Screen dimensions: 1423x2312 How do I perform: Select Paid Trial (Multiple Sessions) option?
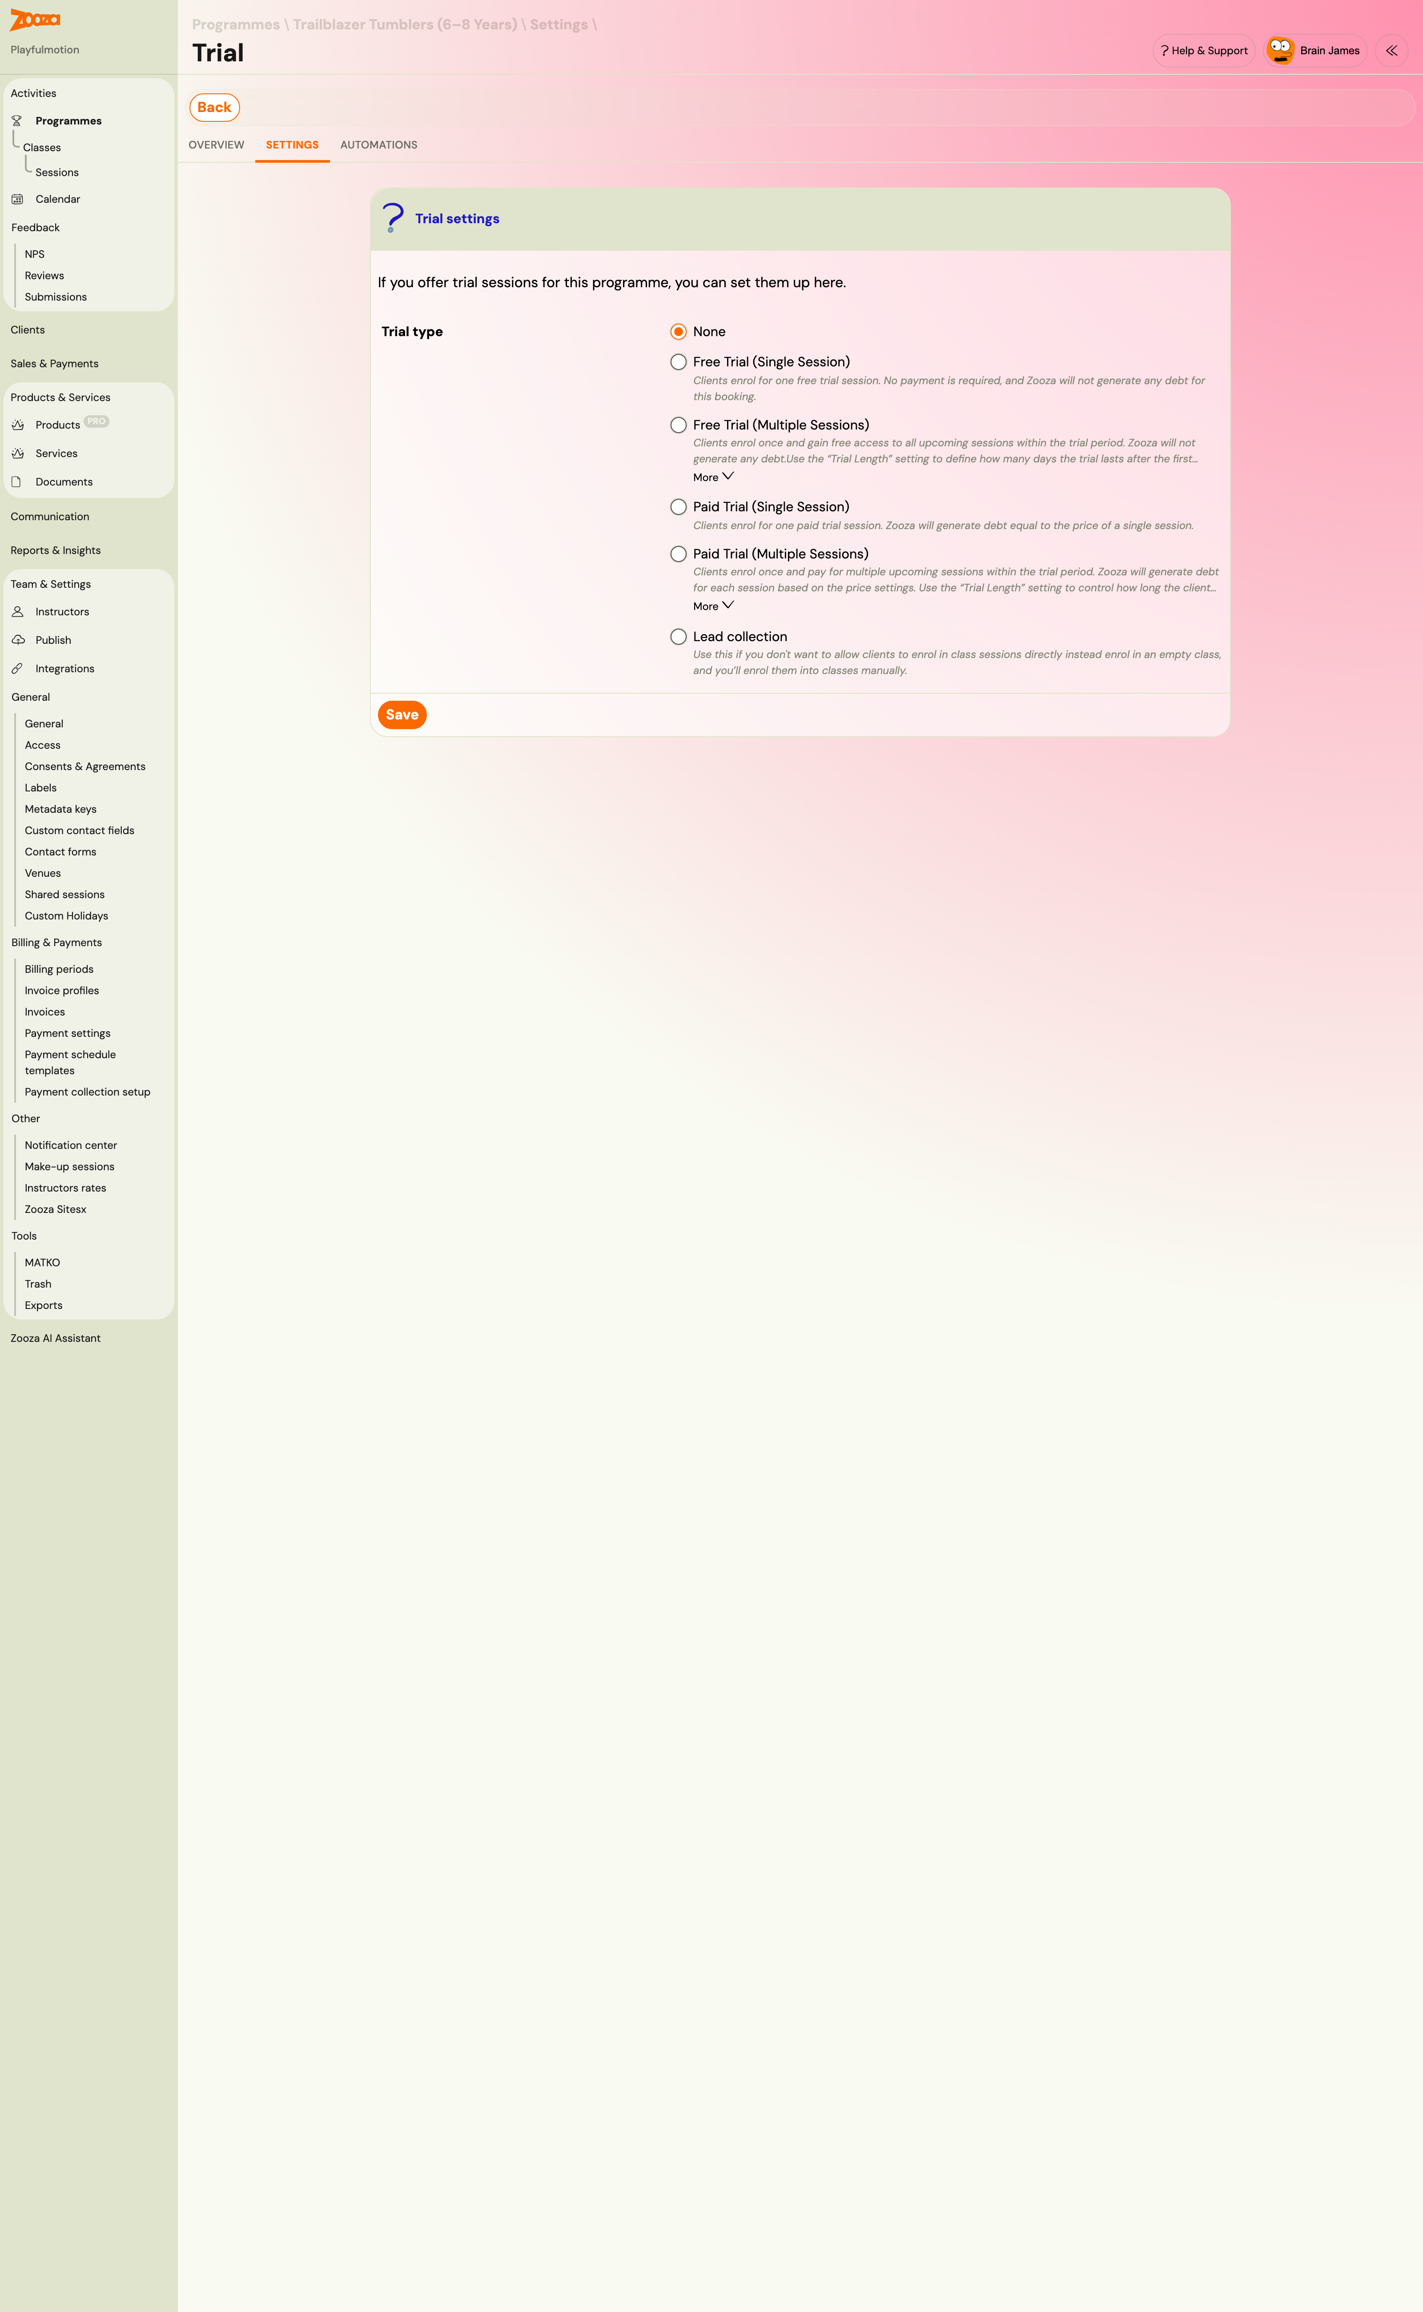point(678,554)
